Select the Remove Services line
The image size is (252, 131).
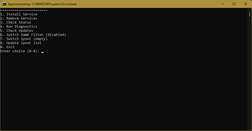coord(19,18)
